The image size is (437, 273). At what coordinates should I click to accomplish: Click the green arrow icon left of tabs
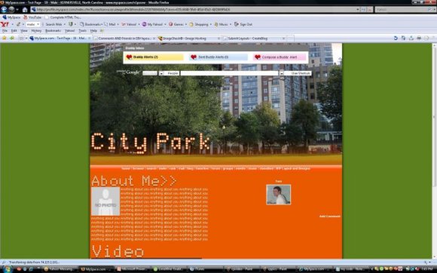12,38
